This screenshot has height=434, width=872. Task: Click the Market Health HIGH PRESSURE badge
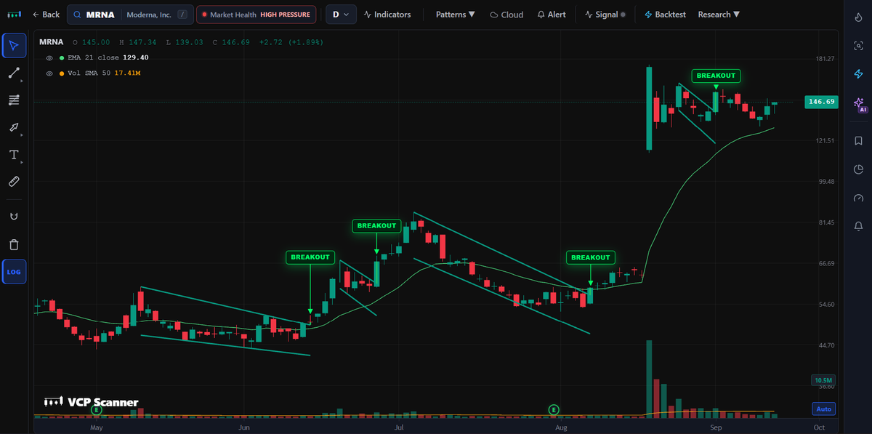point(256,15)
